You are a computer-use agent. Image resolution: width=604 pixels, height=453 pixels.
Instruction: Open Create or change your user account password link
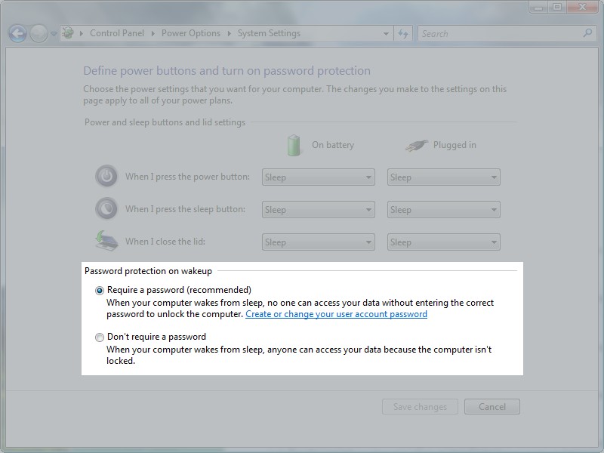(336, 314)
